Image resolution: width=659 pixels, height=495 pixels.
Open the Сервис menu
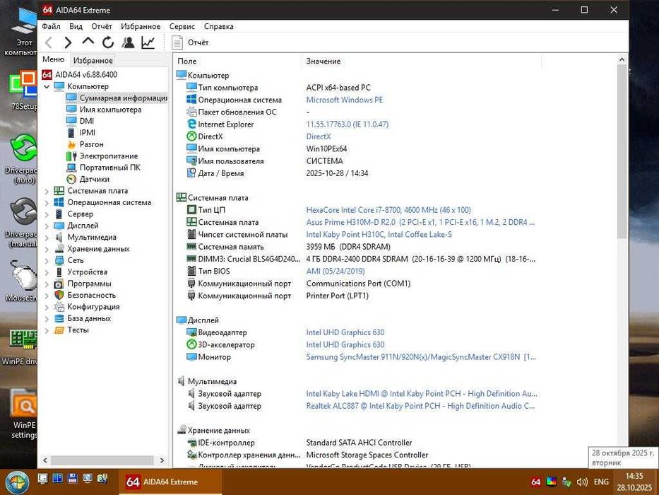182,26
